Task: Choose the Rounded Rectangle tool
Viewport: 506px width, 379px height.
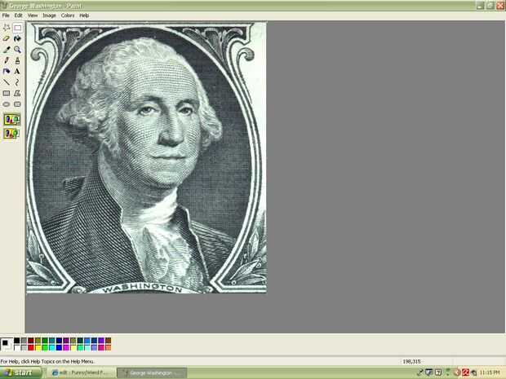Action: (17, 104)
